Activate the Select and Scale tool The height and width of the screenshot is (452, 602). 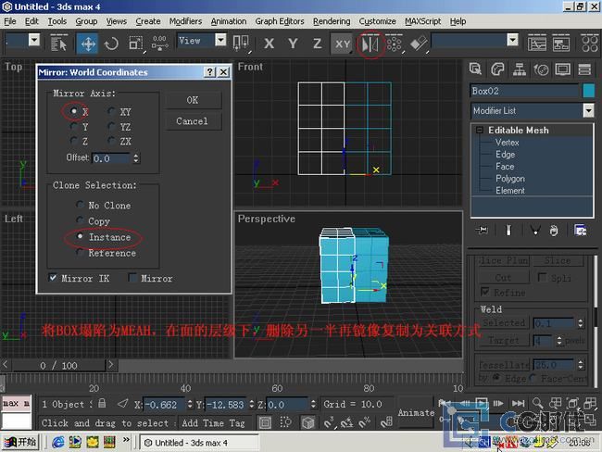tap(135, 43)
